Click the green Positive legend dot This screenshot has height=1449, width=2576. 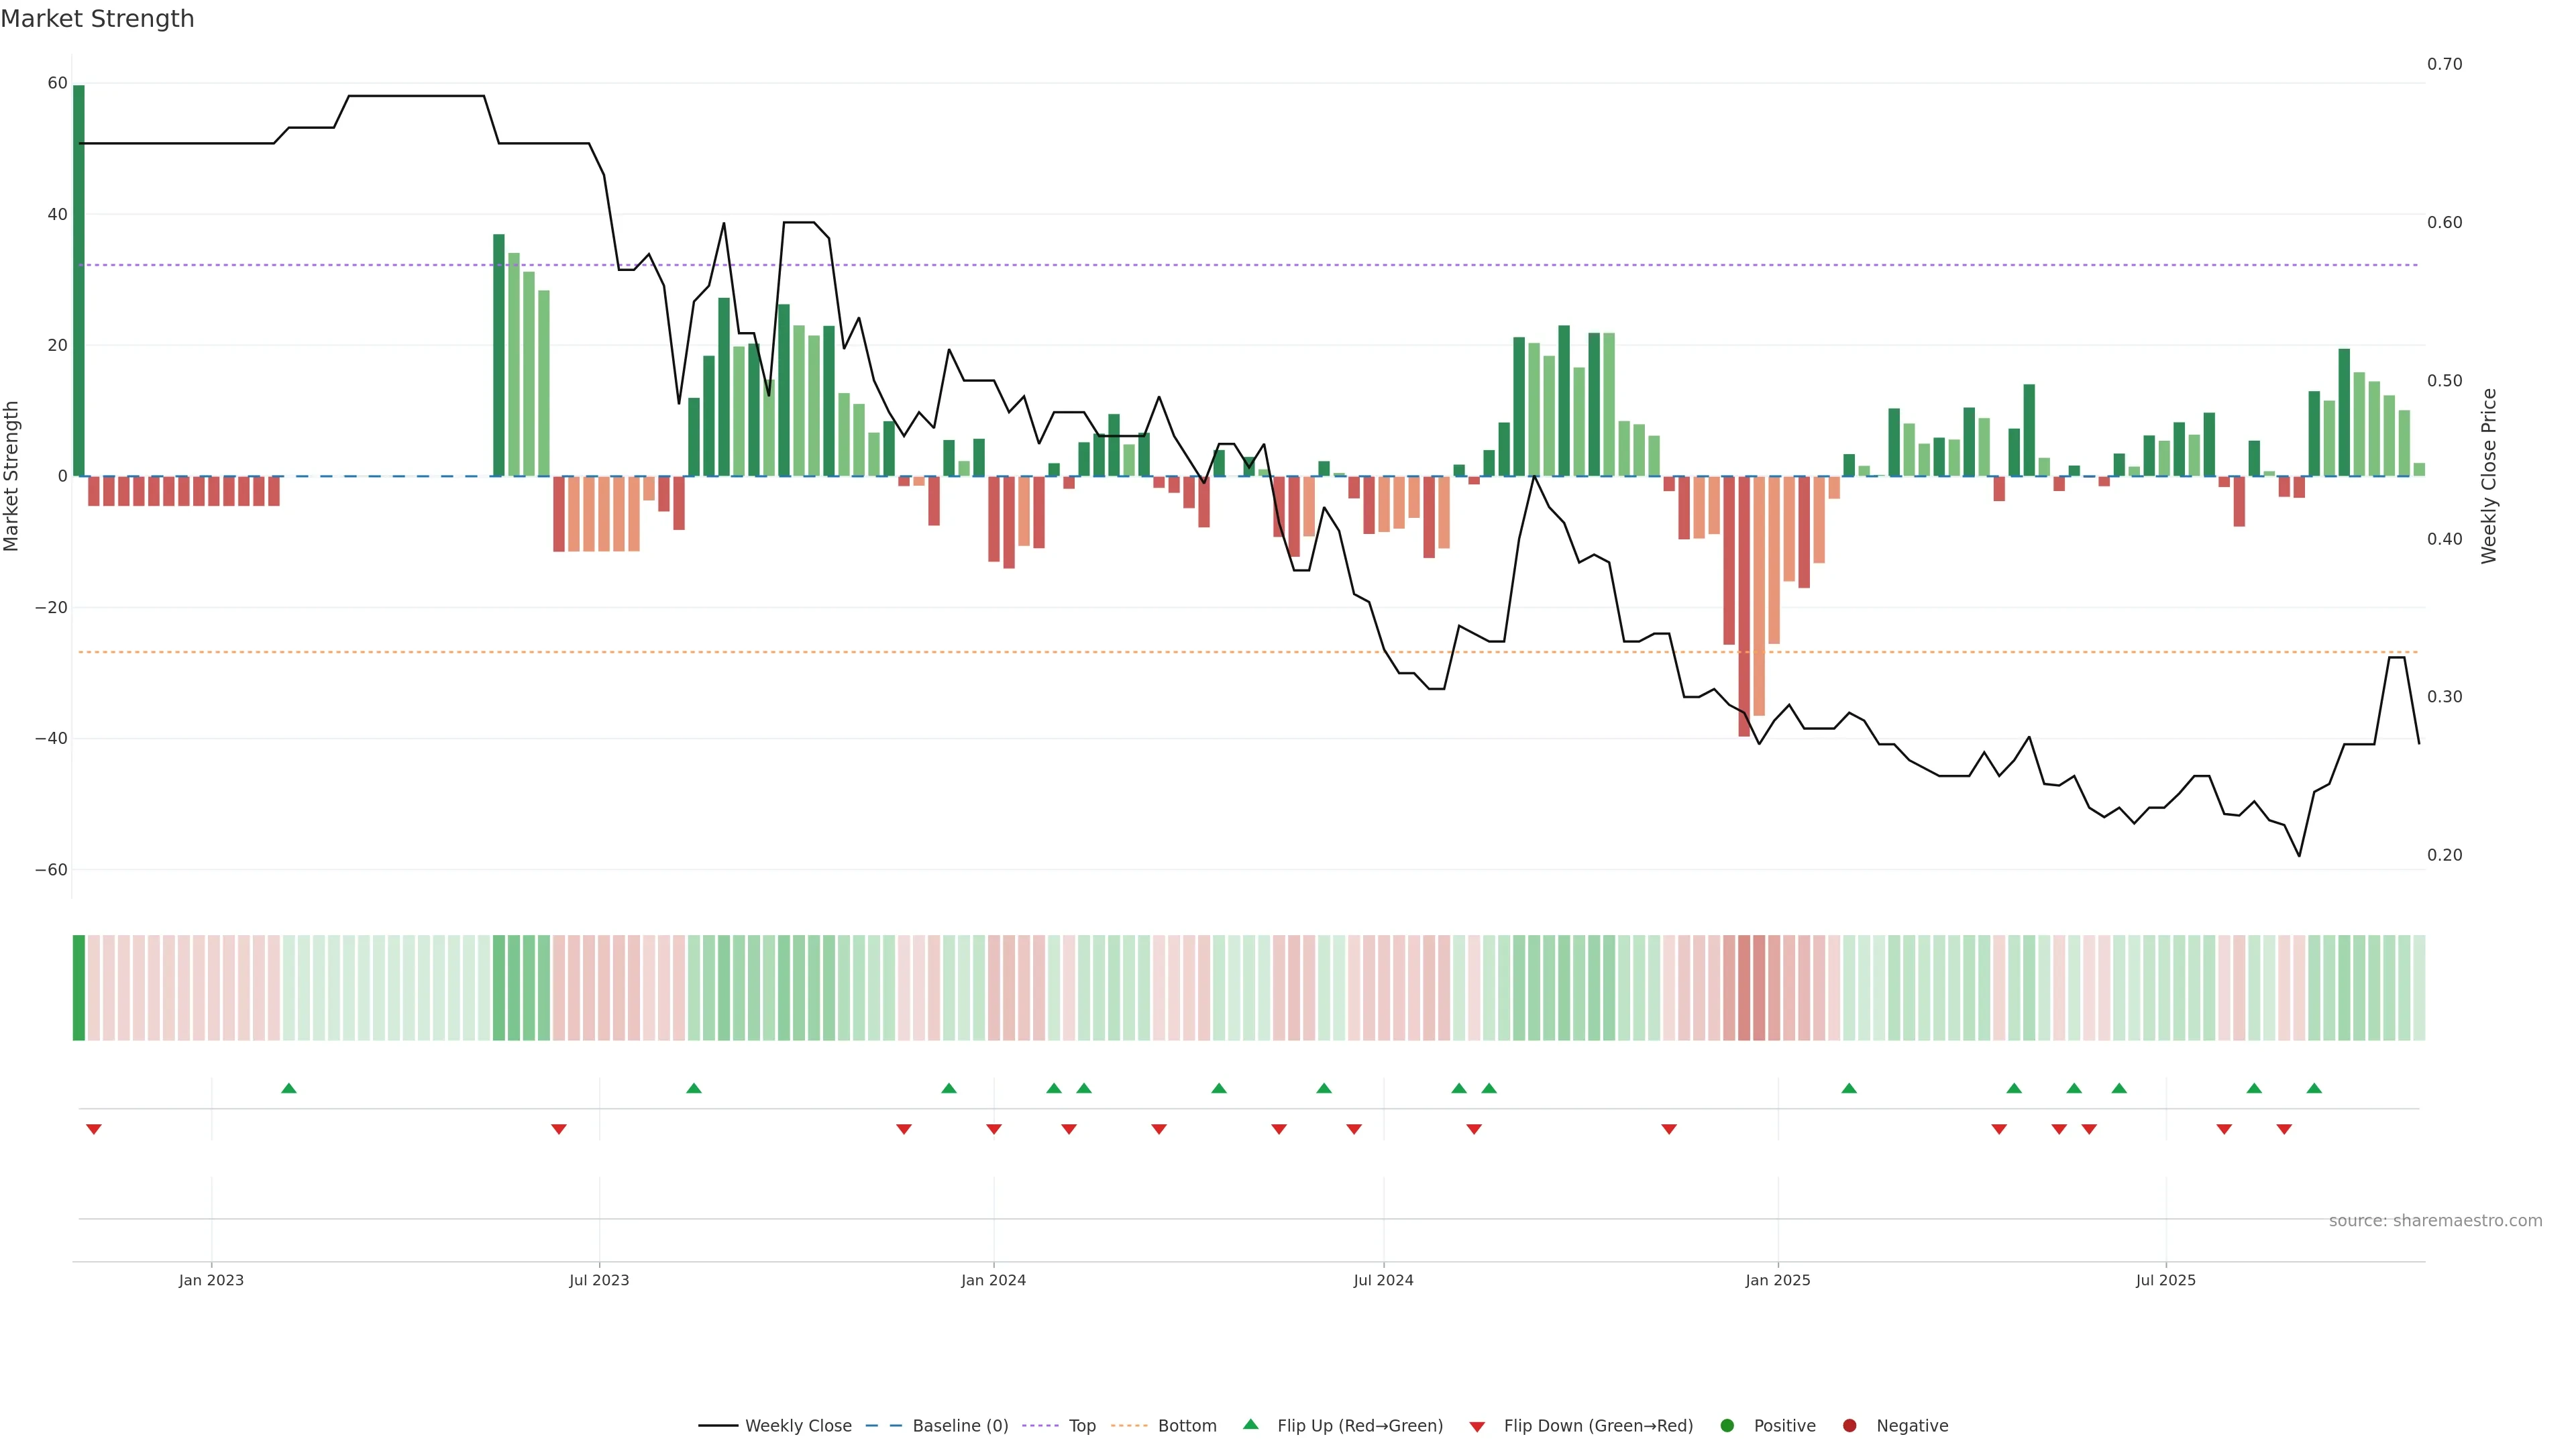(x=1727, y=1426)
